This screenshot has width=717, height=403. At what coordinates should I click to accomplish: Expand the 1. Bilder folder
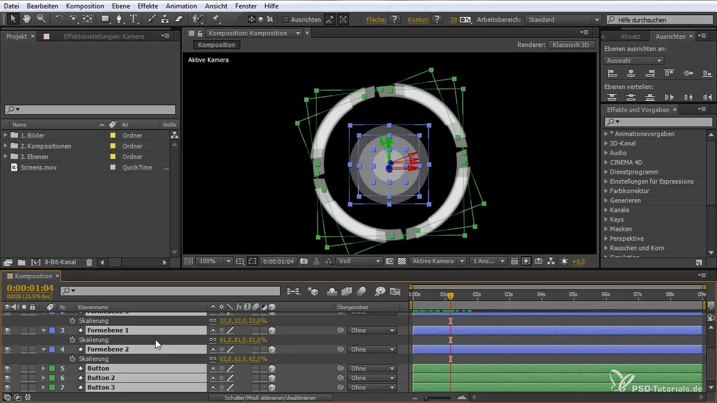coord(6,135)
